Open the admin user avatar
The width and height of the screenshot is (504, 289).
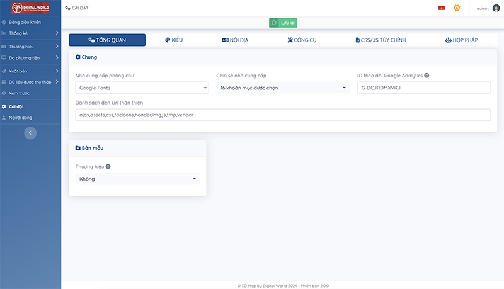point(496,8)
